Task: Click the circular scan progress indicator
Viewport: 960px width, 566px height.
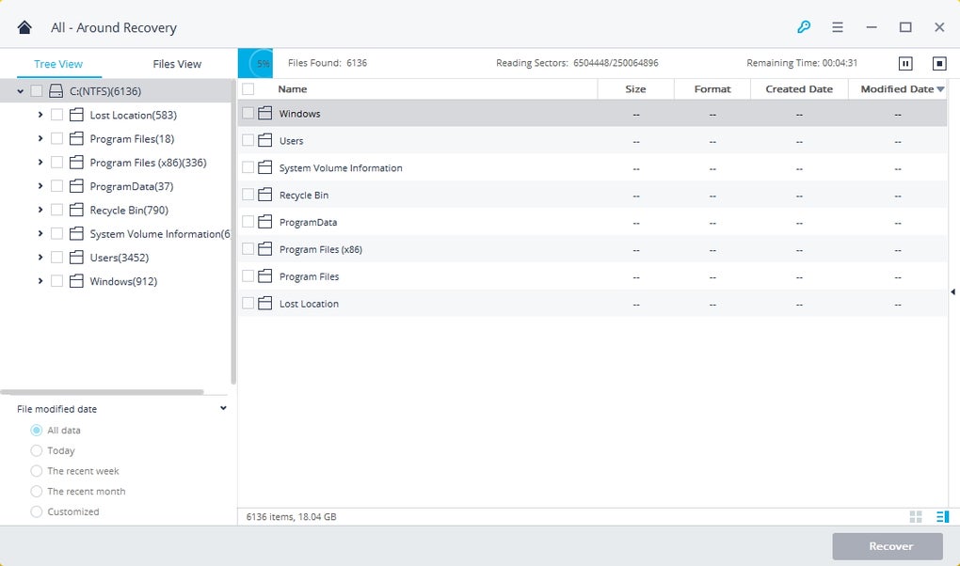Action: click(256, 63)
